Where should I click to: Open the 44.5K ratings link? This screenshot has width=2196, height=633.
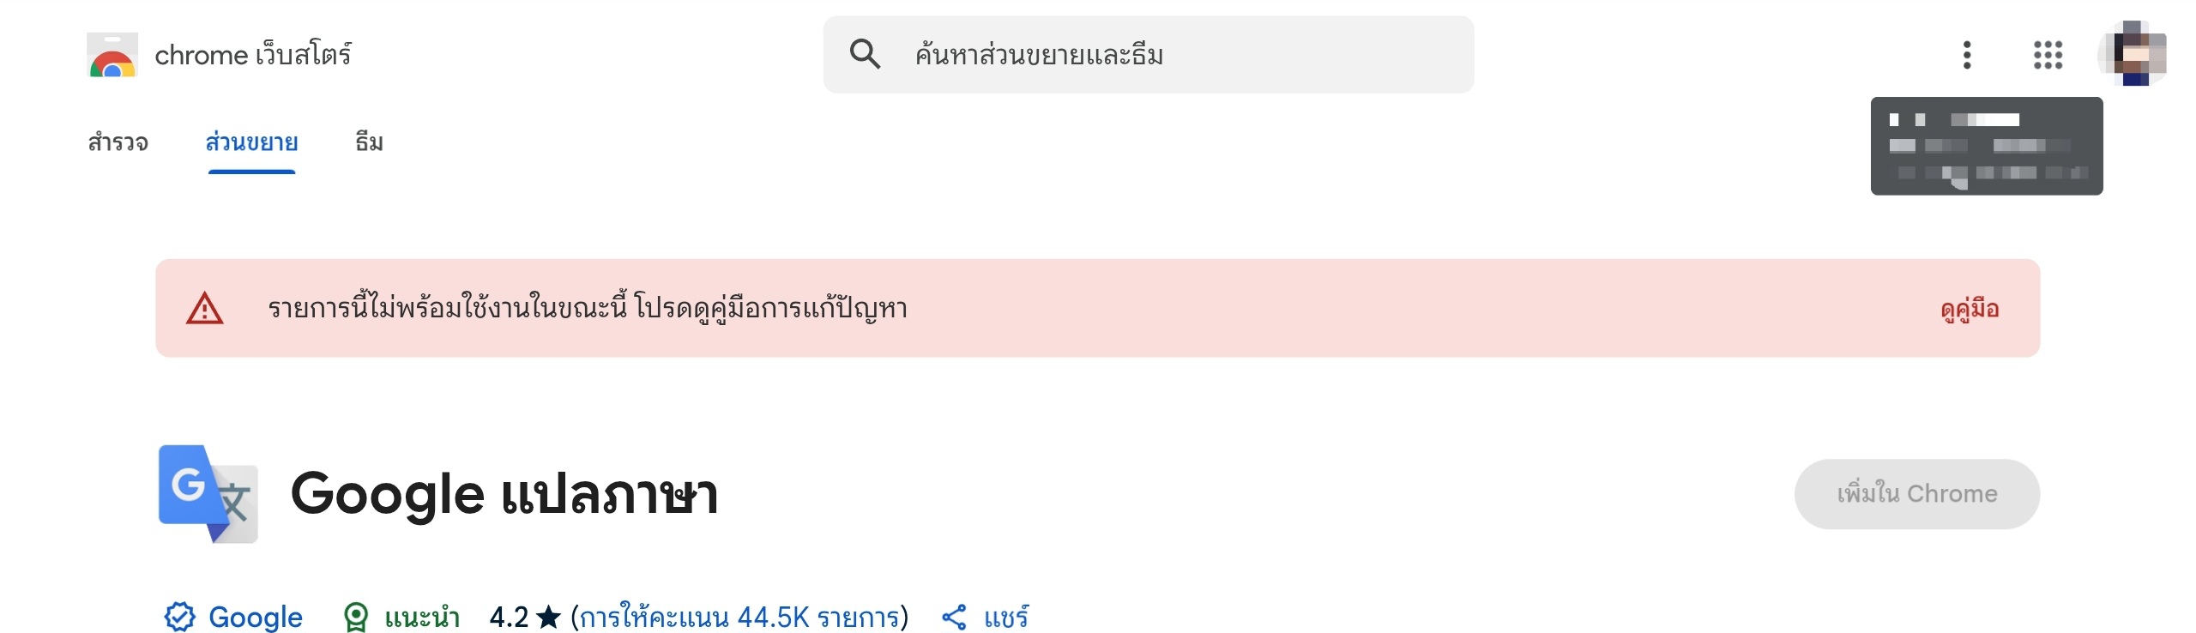[739, 617]
